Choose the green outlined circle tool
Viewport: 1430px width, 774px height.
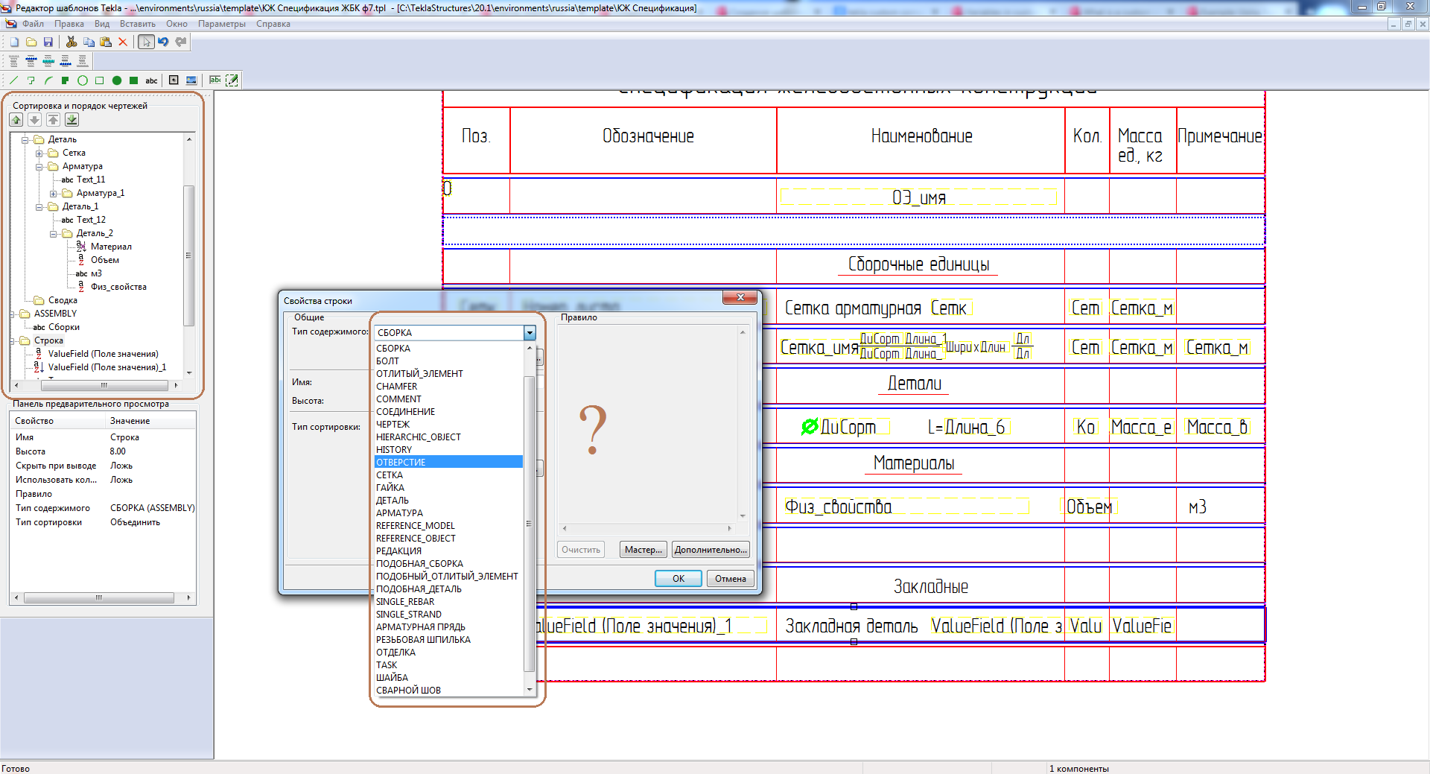[x=83, y=80]
